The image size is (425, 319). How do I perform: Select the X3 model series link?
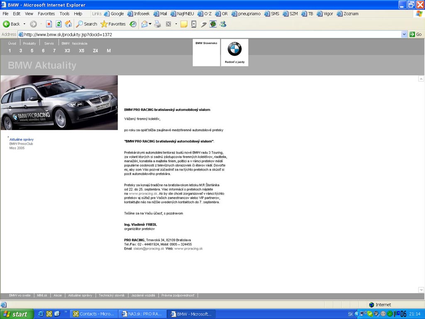[67, 51]
